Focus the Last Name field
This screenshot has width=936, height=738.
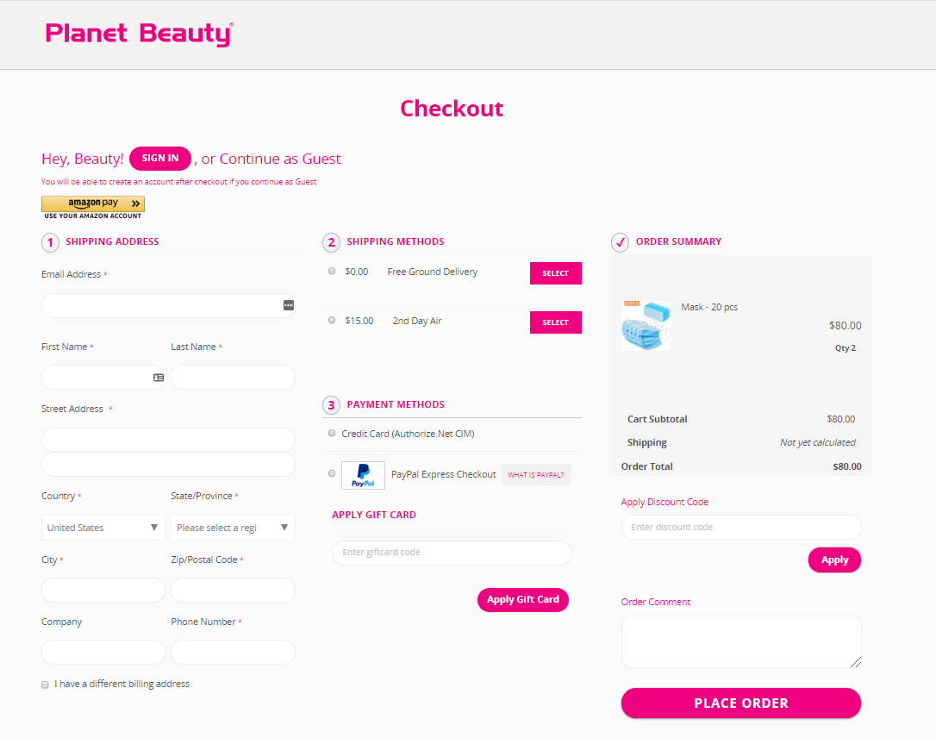pos(233,378)
